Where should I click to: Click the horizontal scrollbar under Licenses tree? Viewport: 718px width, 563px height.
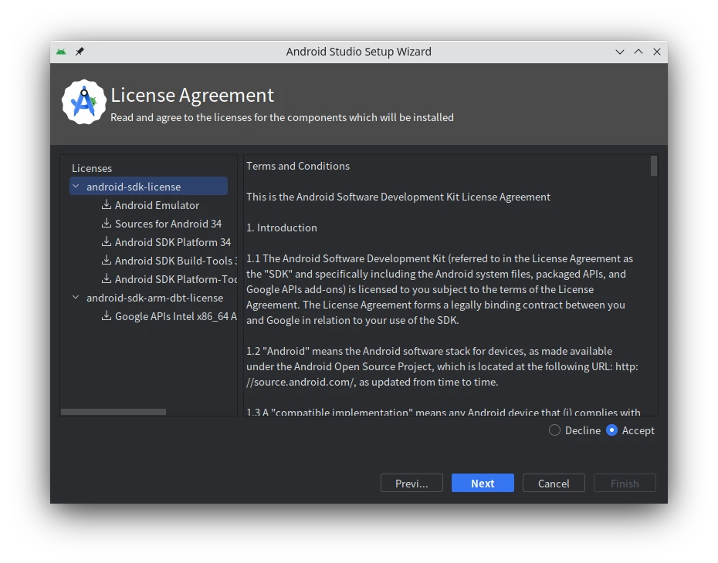pos(113,412)
